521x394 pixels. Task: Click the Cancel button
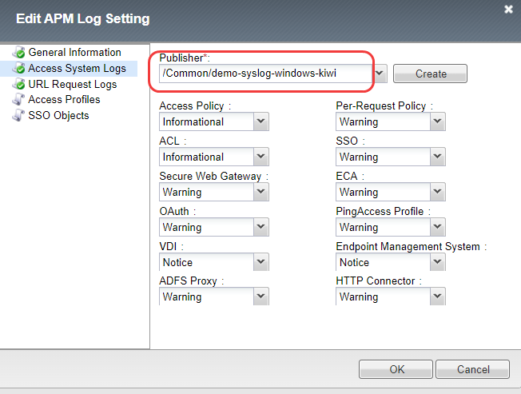point(472,370)
